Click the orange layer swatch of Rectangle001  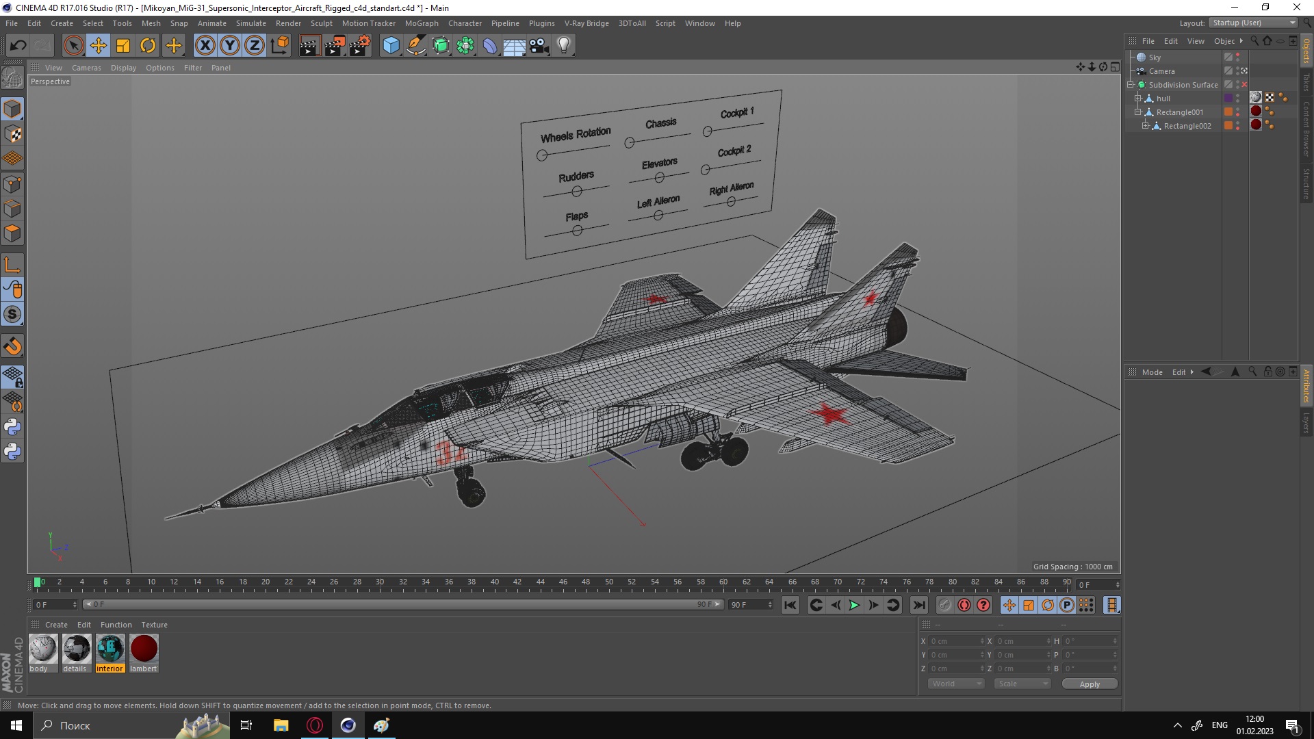tap(1228, 112)
